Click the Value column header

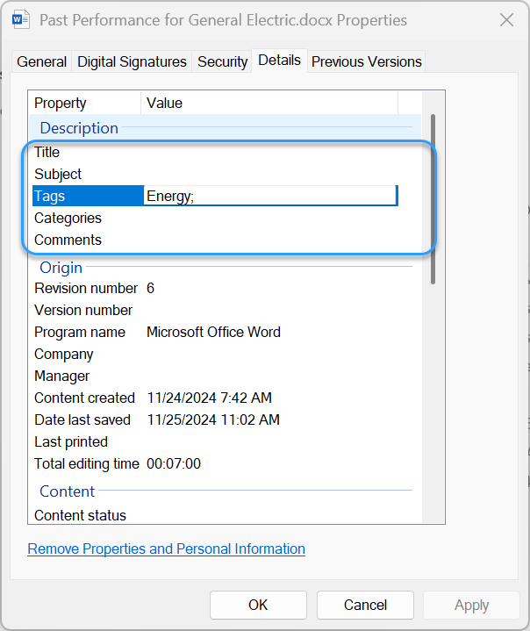pos(269,104)
